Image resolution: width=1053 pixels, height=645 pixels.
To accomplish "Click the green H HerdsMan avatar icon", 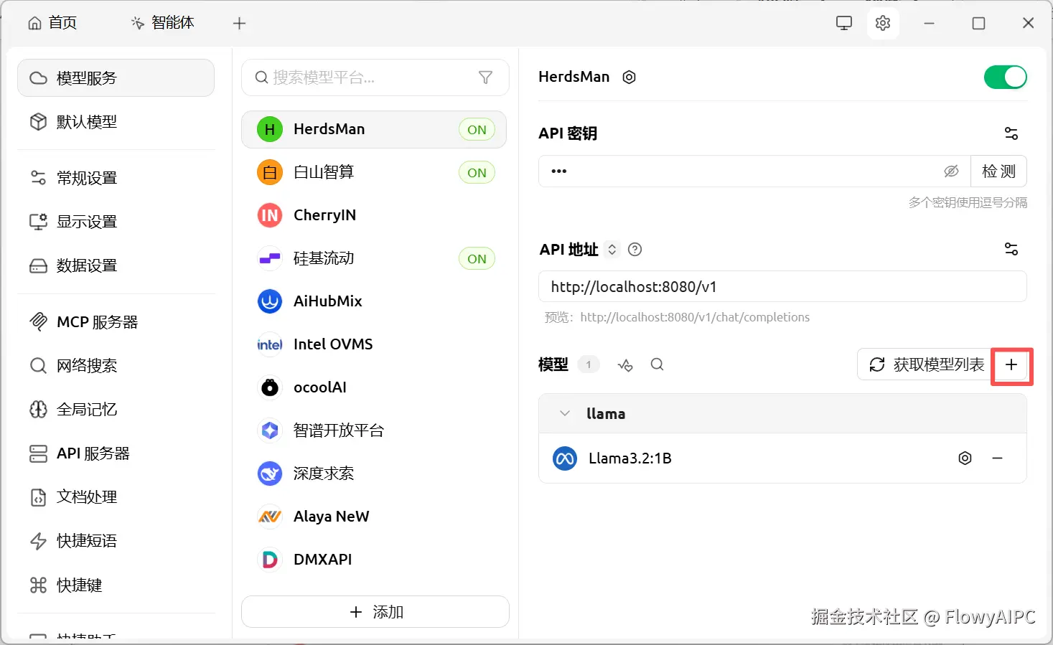I will click(x=270, y=129).
